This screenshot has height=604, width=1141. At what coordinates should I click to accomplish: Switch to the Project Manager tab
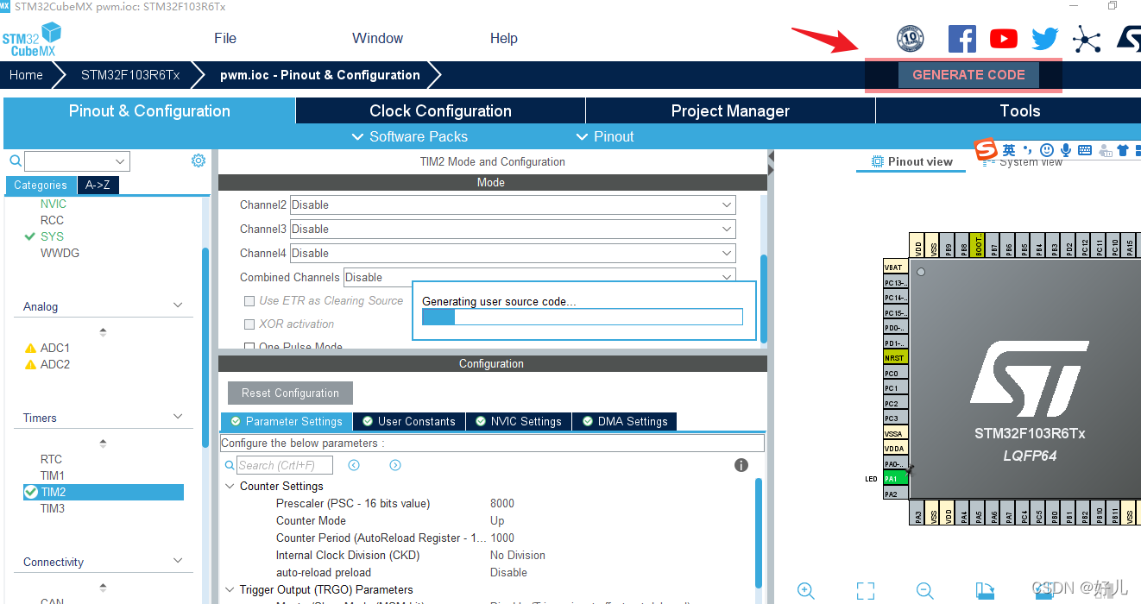[730, 110]
